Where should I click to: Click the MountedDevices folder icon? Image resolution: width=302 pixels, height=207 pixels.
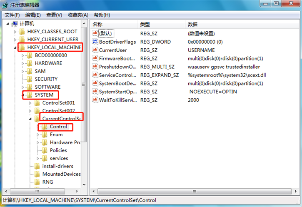pyautogui.click(x=37, y=174)
